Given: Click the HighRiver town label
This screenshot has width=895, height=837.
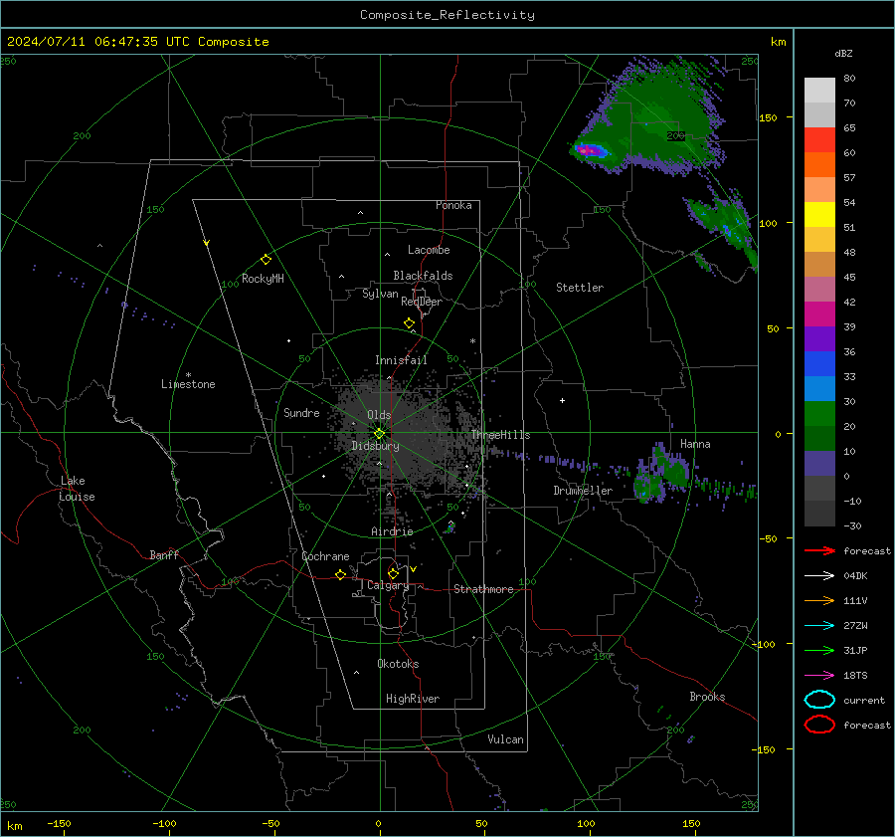Looking at the screenshot, I should click(x=413, y=699).
